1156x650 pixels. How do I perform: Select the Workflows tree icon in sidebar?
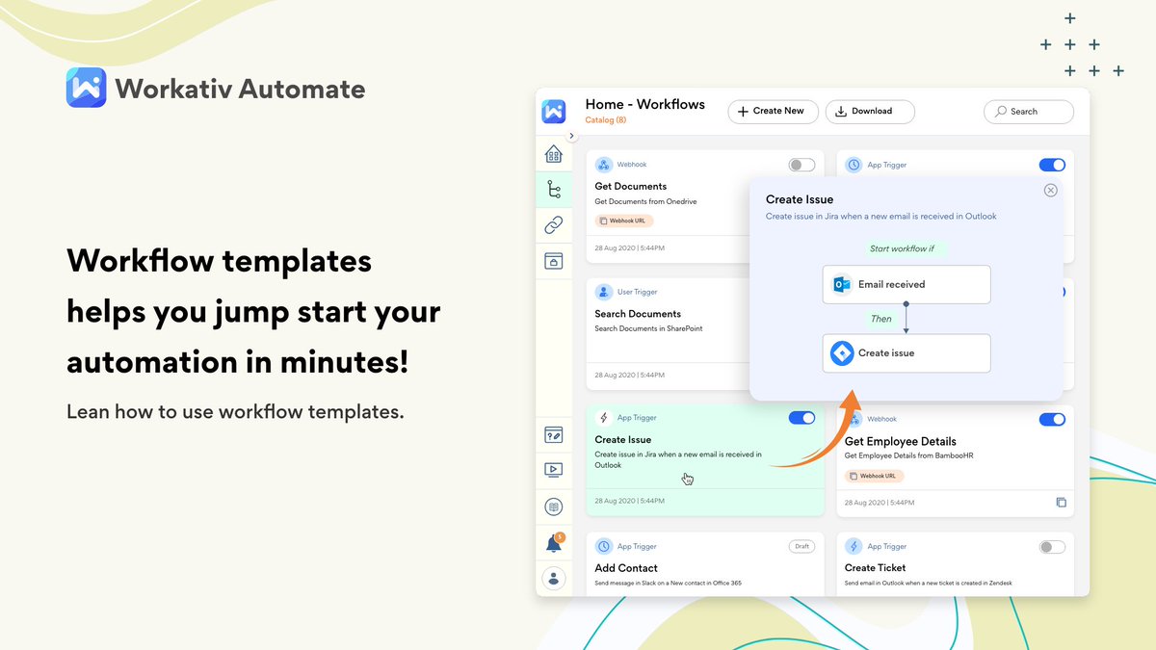(x=554, y=189)
